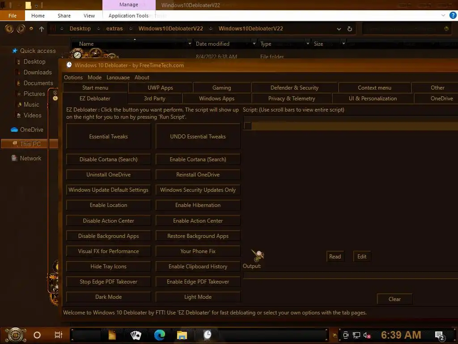Screen dimensions: 458x344
Task: Open the Context menu tab
Action: pyautogui.click(x=374, y=88)
